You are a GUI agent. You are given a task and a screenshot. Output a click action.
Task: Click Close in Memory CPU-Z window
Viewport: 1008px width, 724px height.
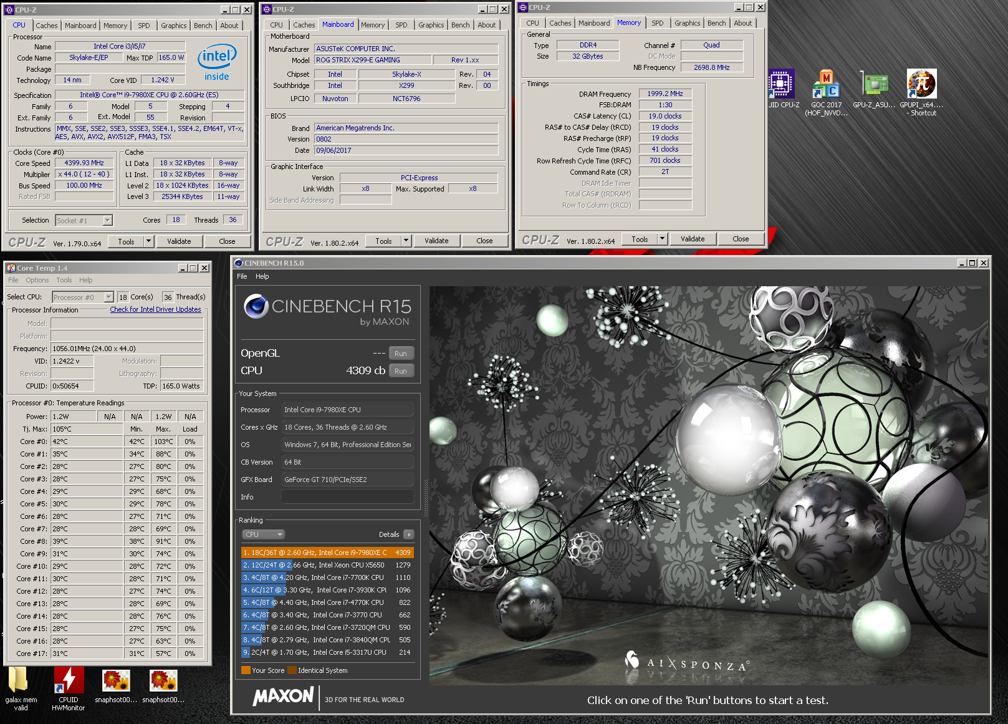(741, 239)
